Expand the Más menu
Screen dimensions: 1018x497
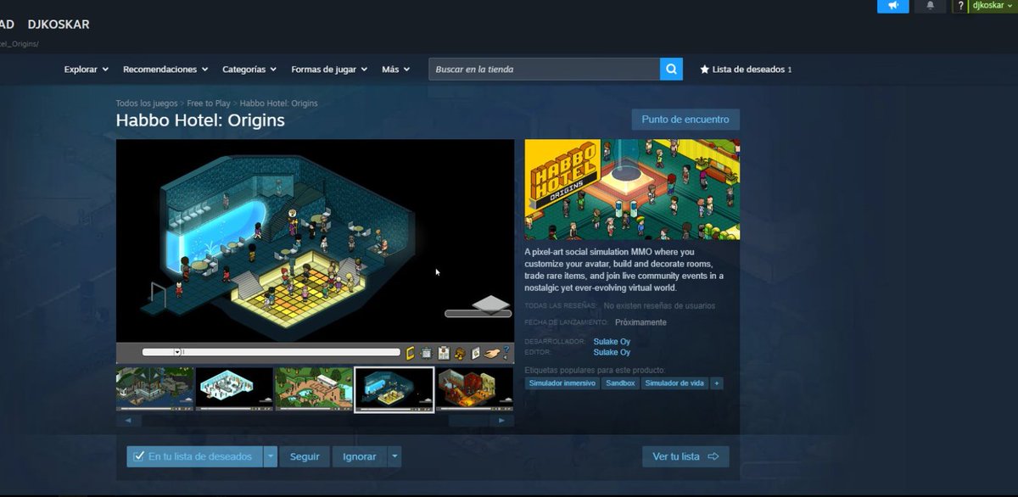[396, 70]
